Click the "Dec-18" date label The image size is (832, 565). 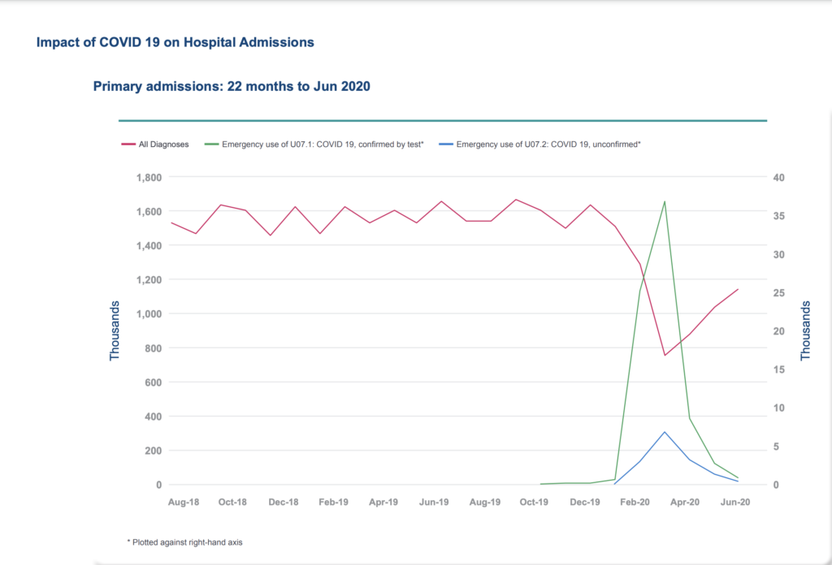point(284,502)
